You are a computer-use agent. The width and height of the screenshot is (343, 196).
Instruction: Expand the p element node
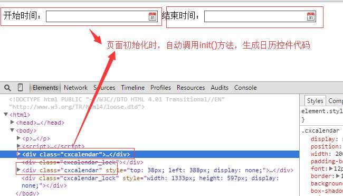click(18, 138)
